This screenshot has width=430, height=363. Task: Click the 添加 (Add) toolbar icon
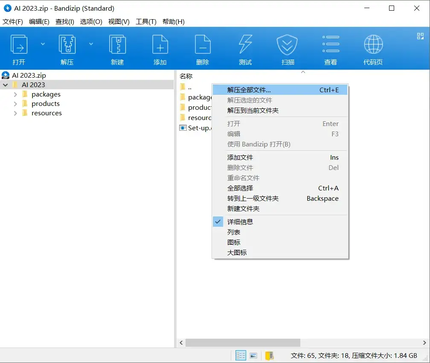point(160,48)
